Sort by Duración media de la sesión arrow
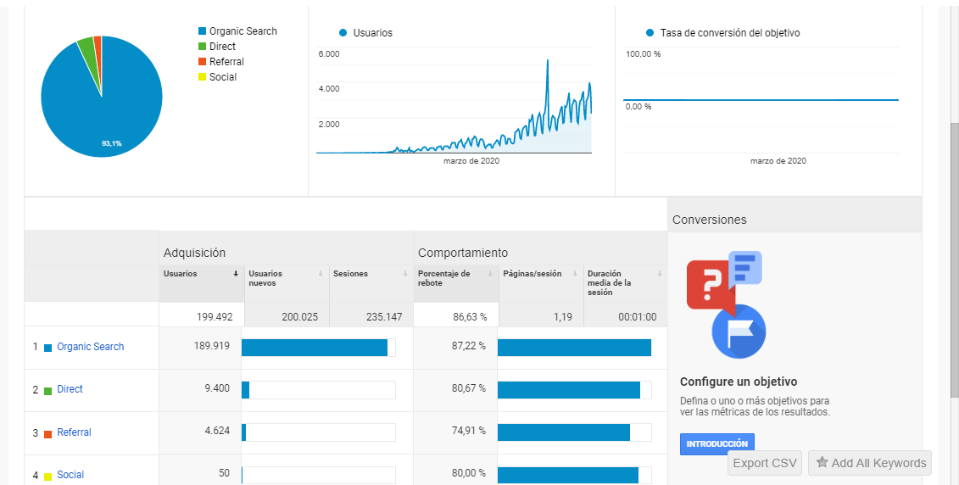The width and height of the screenshot is (959, 485). point(660,274)
